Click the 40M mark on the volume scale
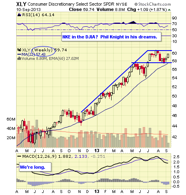The image size is (186, 195). 11,128
